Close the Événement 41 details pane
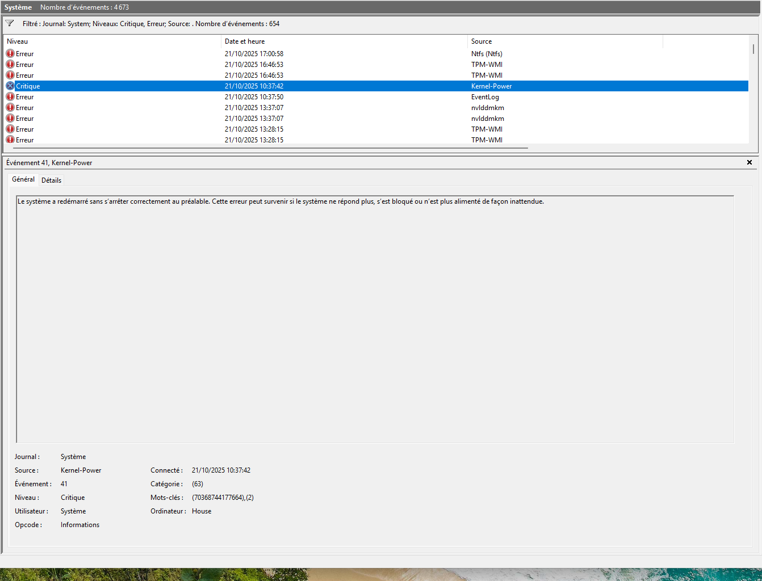 coord(750,162)
